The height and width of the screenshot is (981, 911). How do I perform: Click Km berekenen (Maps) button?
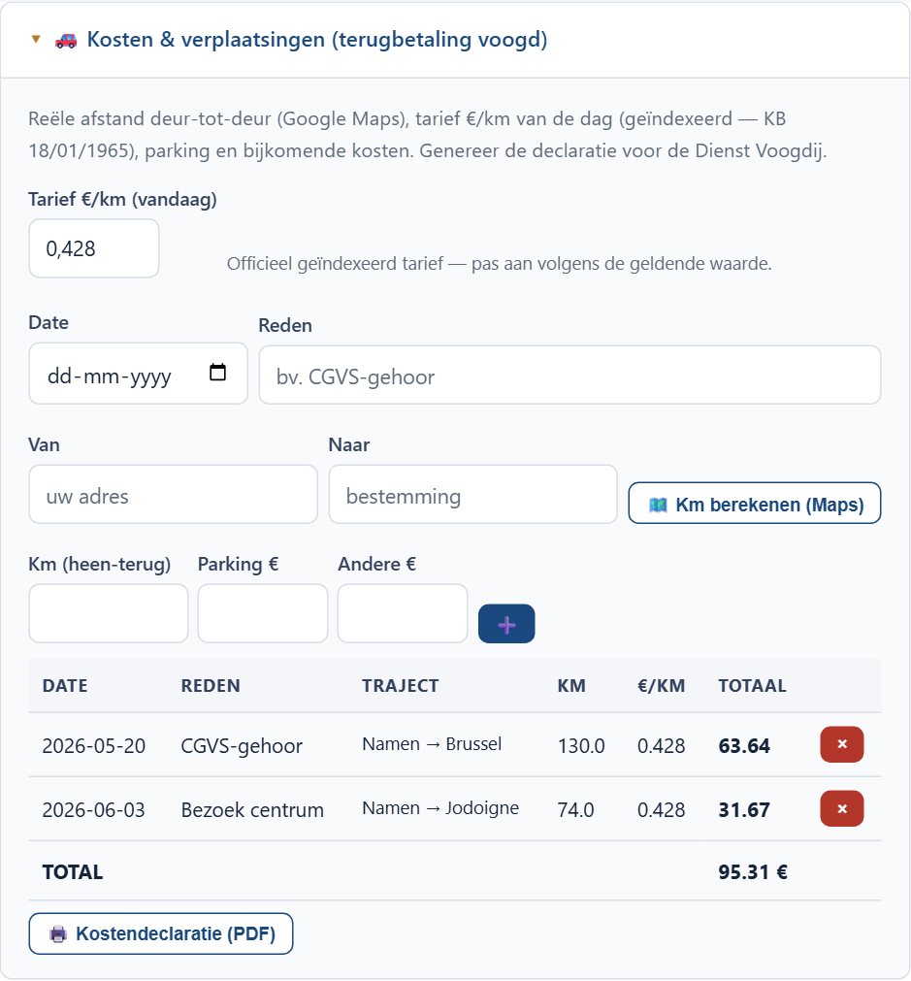point(755,503)
